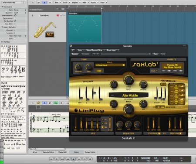Click the previous preset button under Presets display

[x=164, y=71]
